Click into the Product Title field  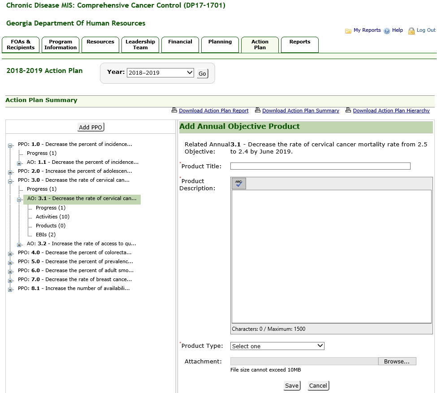pyautogui.click(x=320, y=166)
